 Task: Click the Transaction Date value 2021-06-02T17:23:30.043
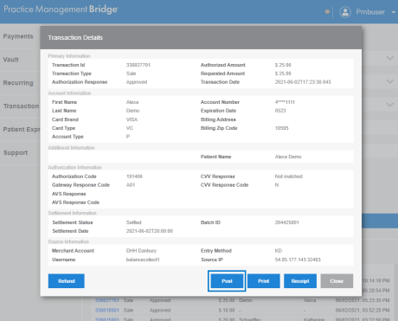(x=303, y=82)
